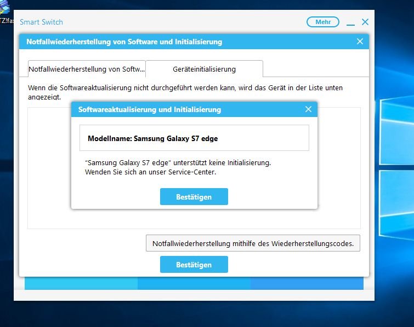Click the Smart Switch title text
414x327 pixels.
tap(42, 22)
